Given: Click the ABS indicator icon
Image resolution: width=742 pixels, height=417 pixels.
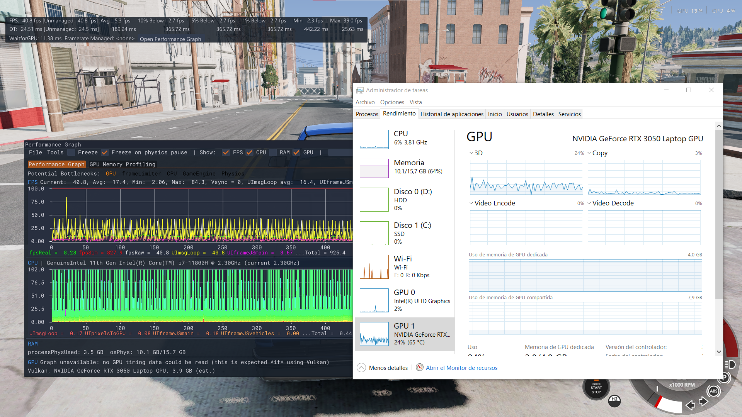Looking at the screenshot, I should coord(713,391).
